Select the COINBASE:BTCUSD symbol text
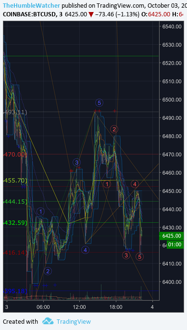 [29, 14]
